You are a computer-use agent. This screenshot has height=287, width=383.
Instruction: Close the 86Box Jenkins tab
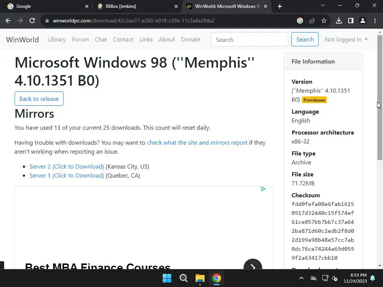[176, 6]
